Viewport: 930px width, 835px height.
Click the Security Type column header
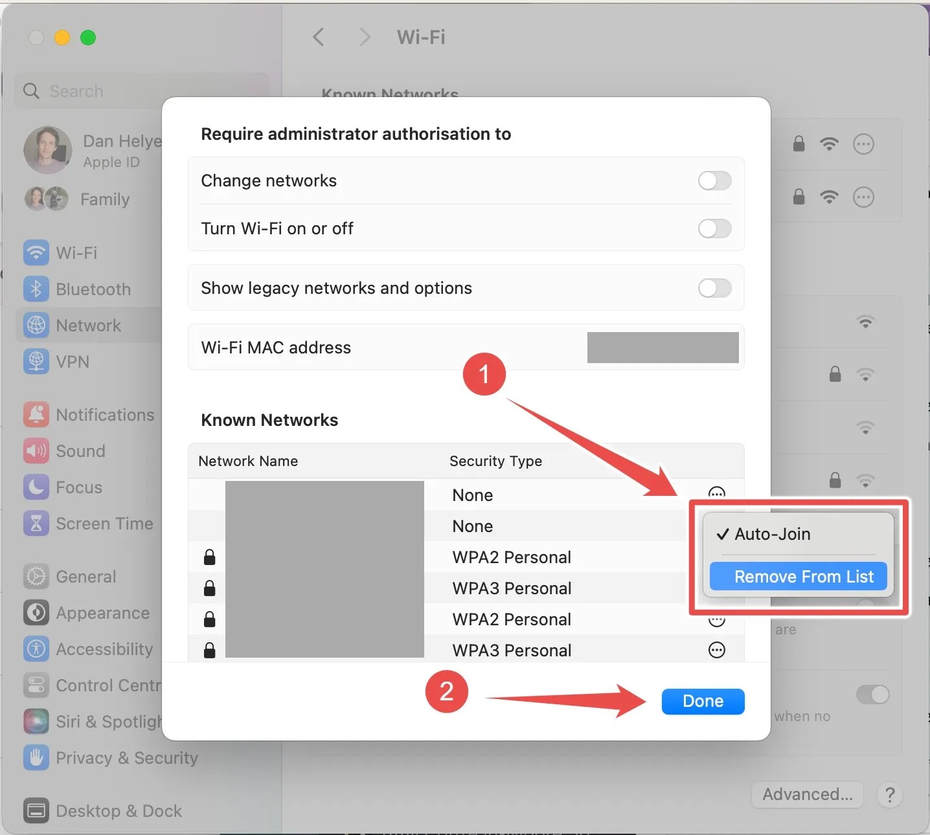click(x=495, y=461)
